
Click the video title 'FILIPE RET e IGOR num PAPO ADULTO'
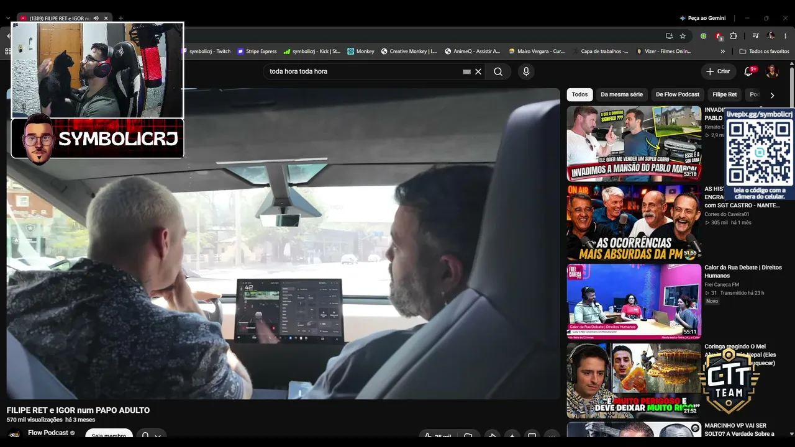(78, 410)
